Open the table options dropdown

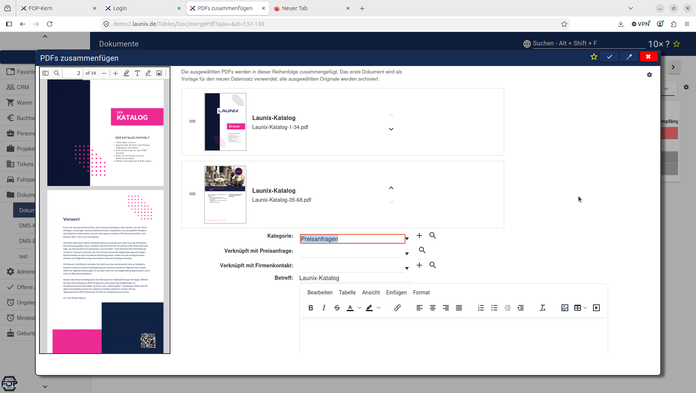tap(585, 308)
